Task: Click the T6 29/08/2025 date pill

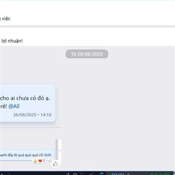Action: click(x=87, y=54)
